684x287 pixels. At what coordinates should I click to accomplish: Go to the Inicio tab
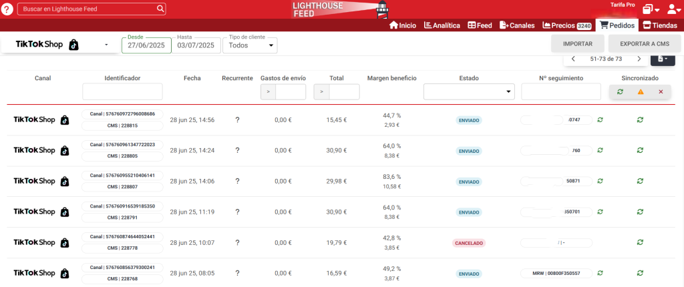point(403,25)
